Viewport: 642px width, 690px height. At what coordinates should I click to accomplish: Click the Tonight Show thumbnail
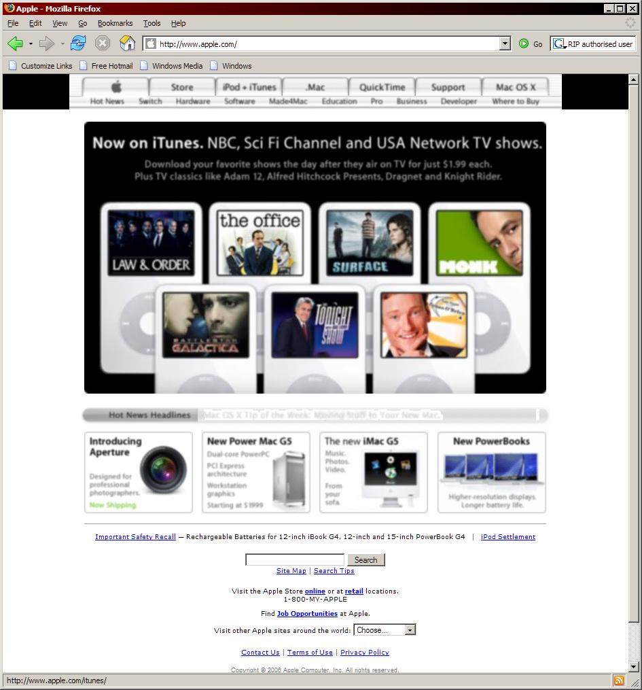tap(315, 325)
